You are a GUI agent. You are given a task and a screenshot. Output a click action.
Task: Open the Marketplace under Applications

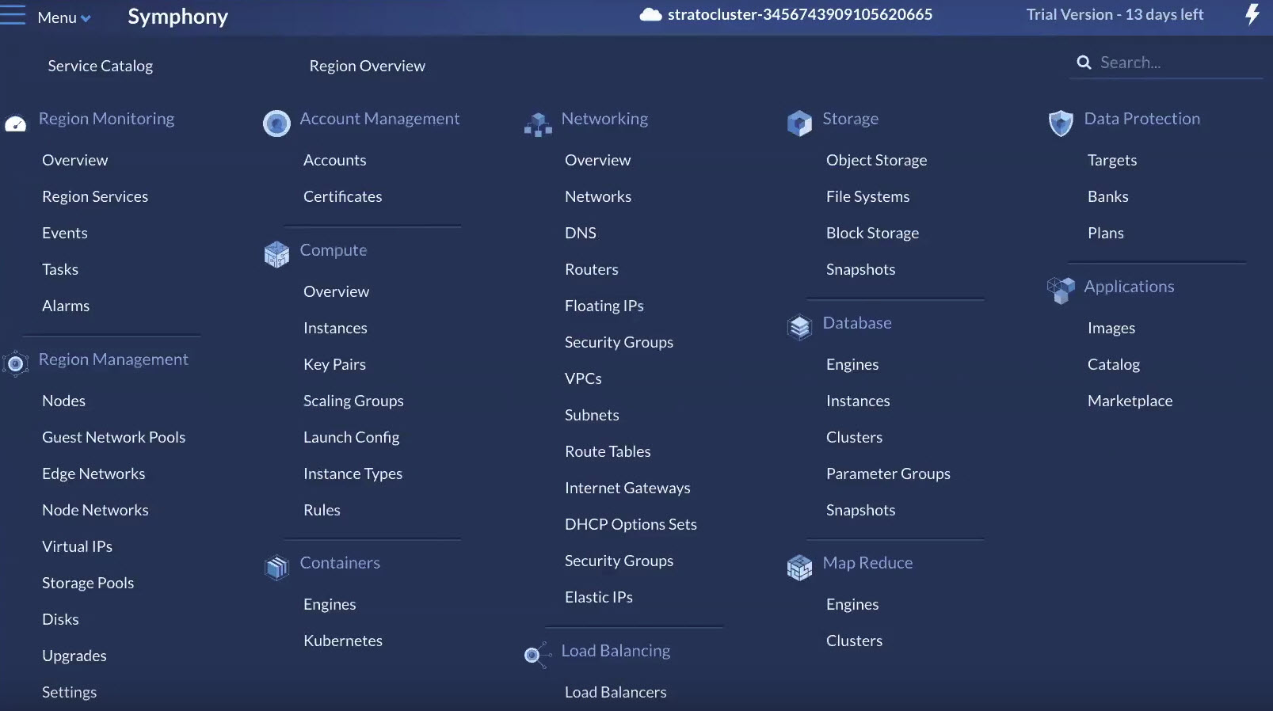[1130, 401]
